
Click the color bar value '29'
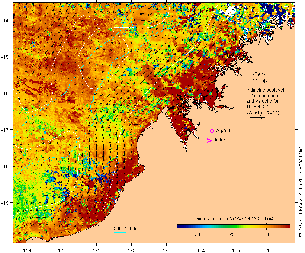click(x=232, y=234)
